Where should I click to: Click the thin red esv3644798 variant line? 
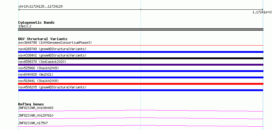141,46
